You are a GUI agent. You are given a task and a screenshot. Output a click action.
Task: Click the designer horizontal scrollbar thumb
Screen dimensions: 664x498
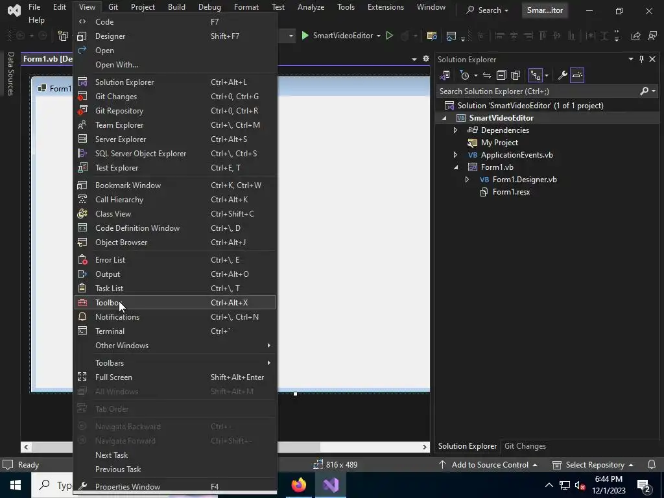coord(298,447)
